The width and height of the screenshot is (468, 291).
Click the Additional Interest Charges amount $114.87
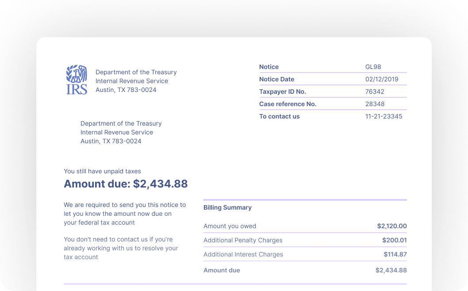(x=395, y=254)
